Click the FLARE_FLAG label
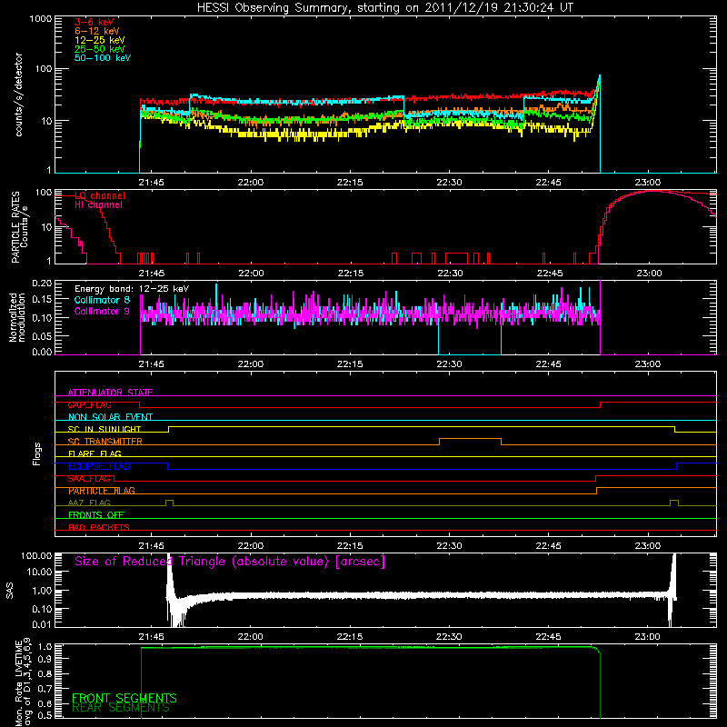The image size is (727, 727). 95,453
